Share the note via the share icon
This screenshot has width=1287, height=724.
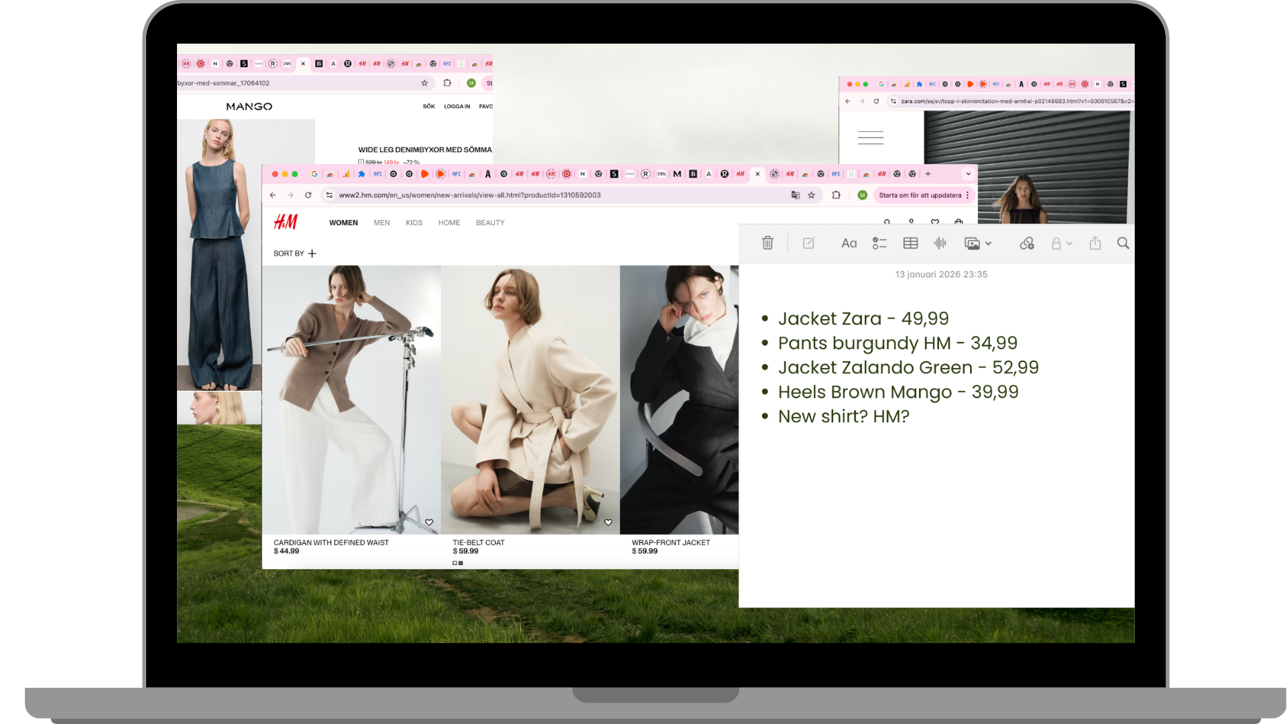pos(1095,243)
